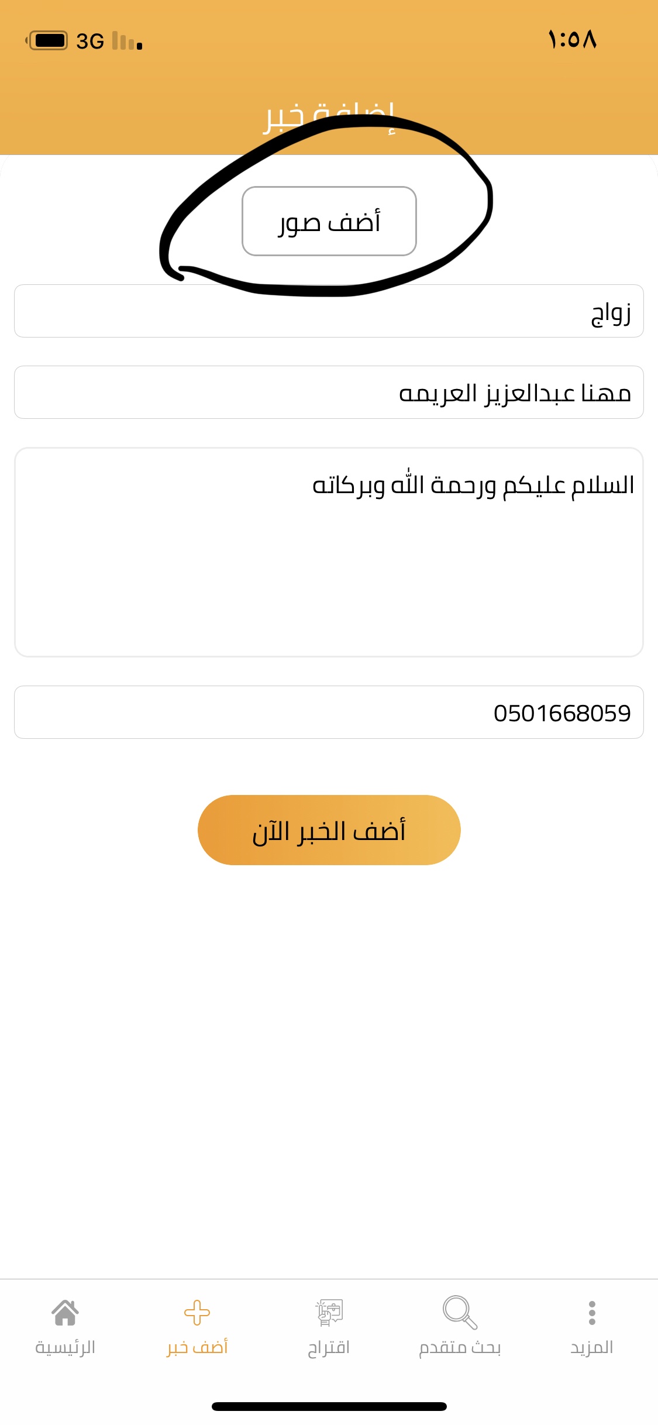Screen dimensions: 658x1425
Task: Edit the phone number field 0501668059
Action: tap(329, 712)
